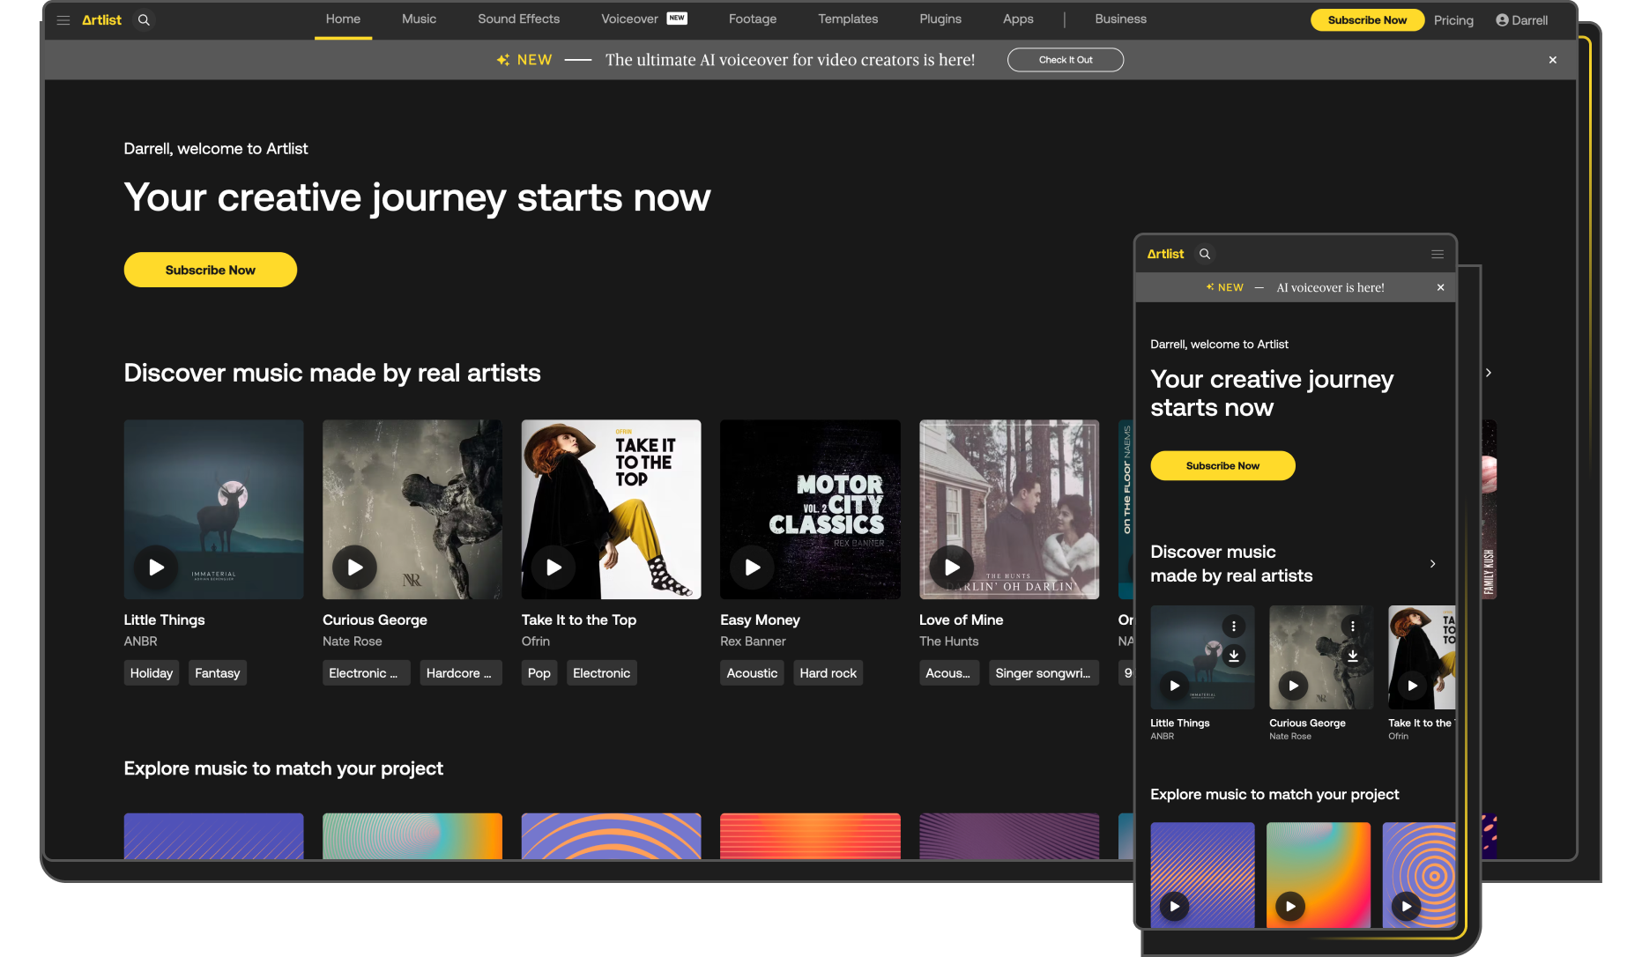Select the Hardcore tag under Curious George

[460, 673]
